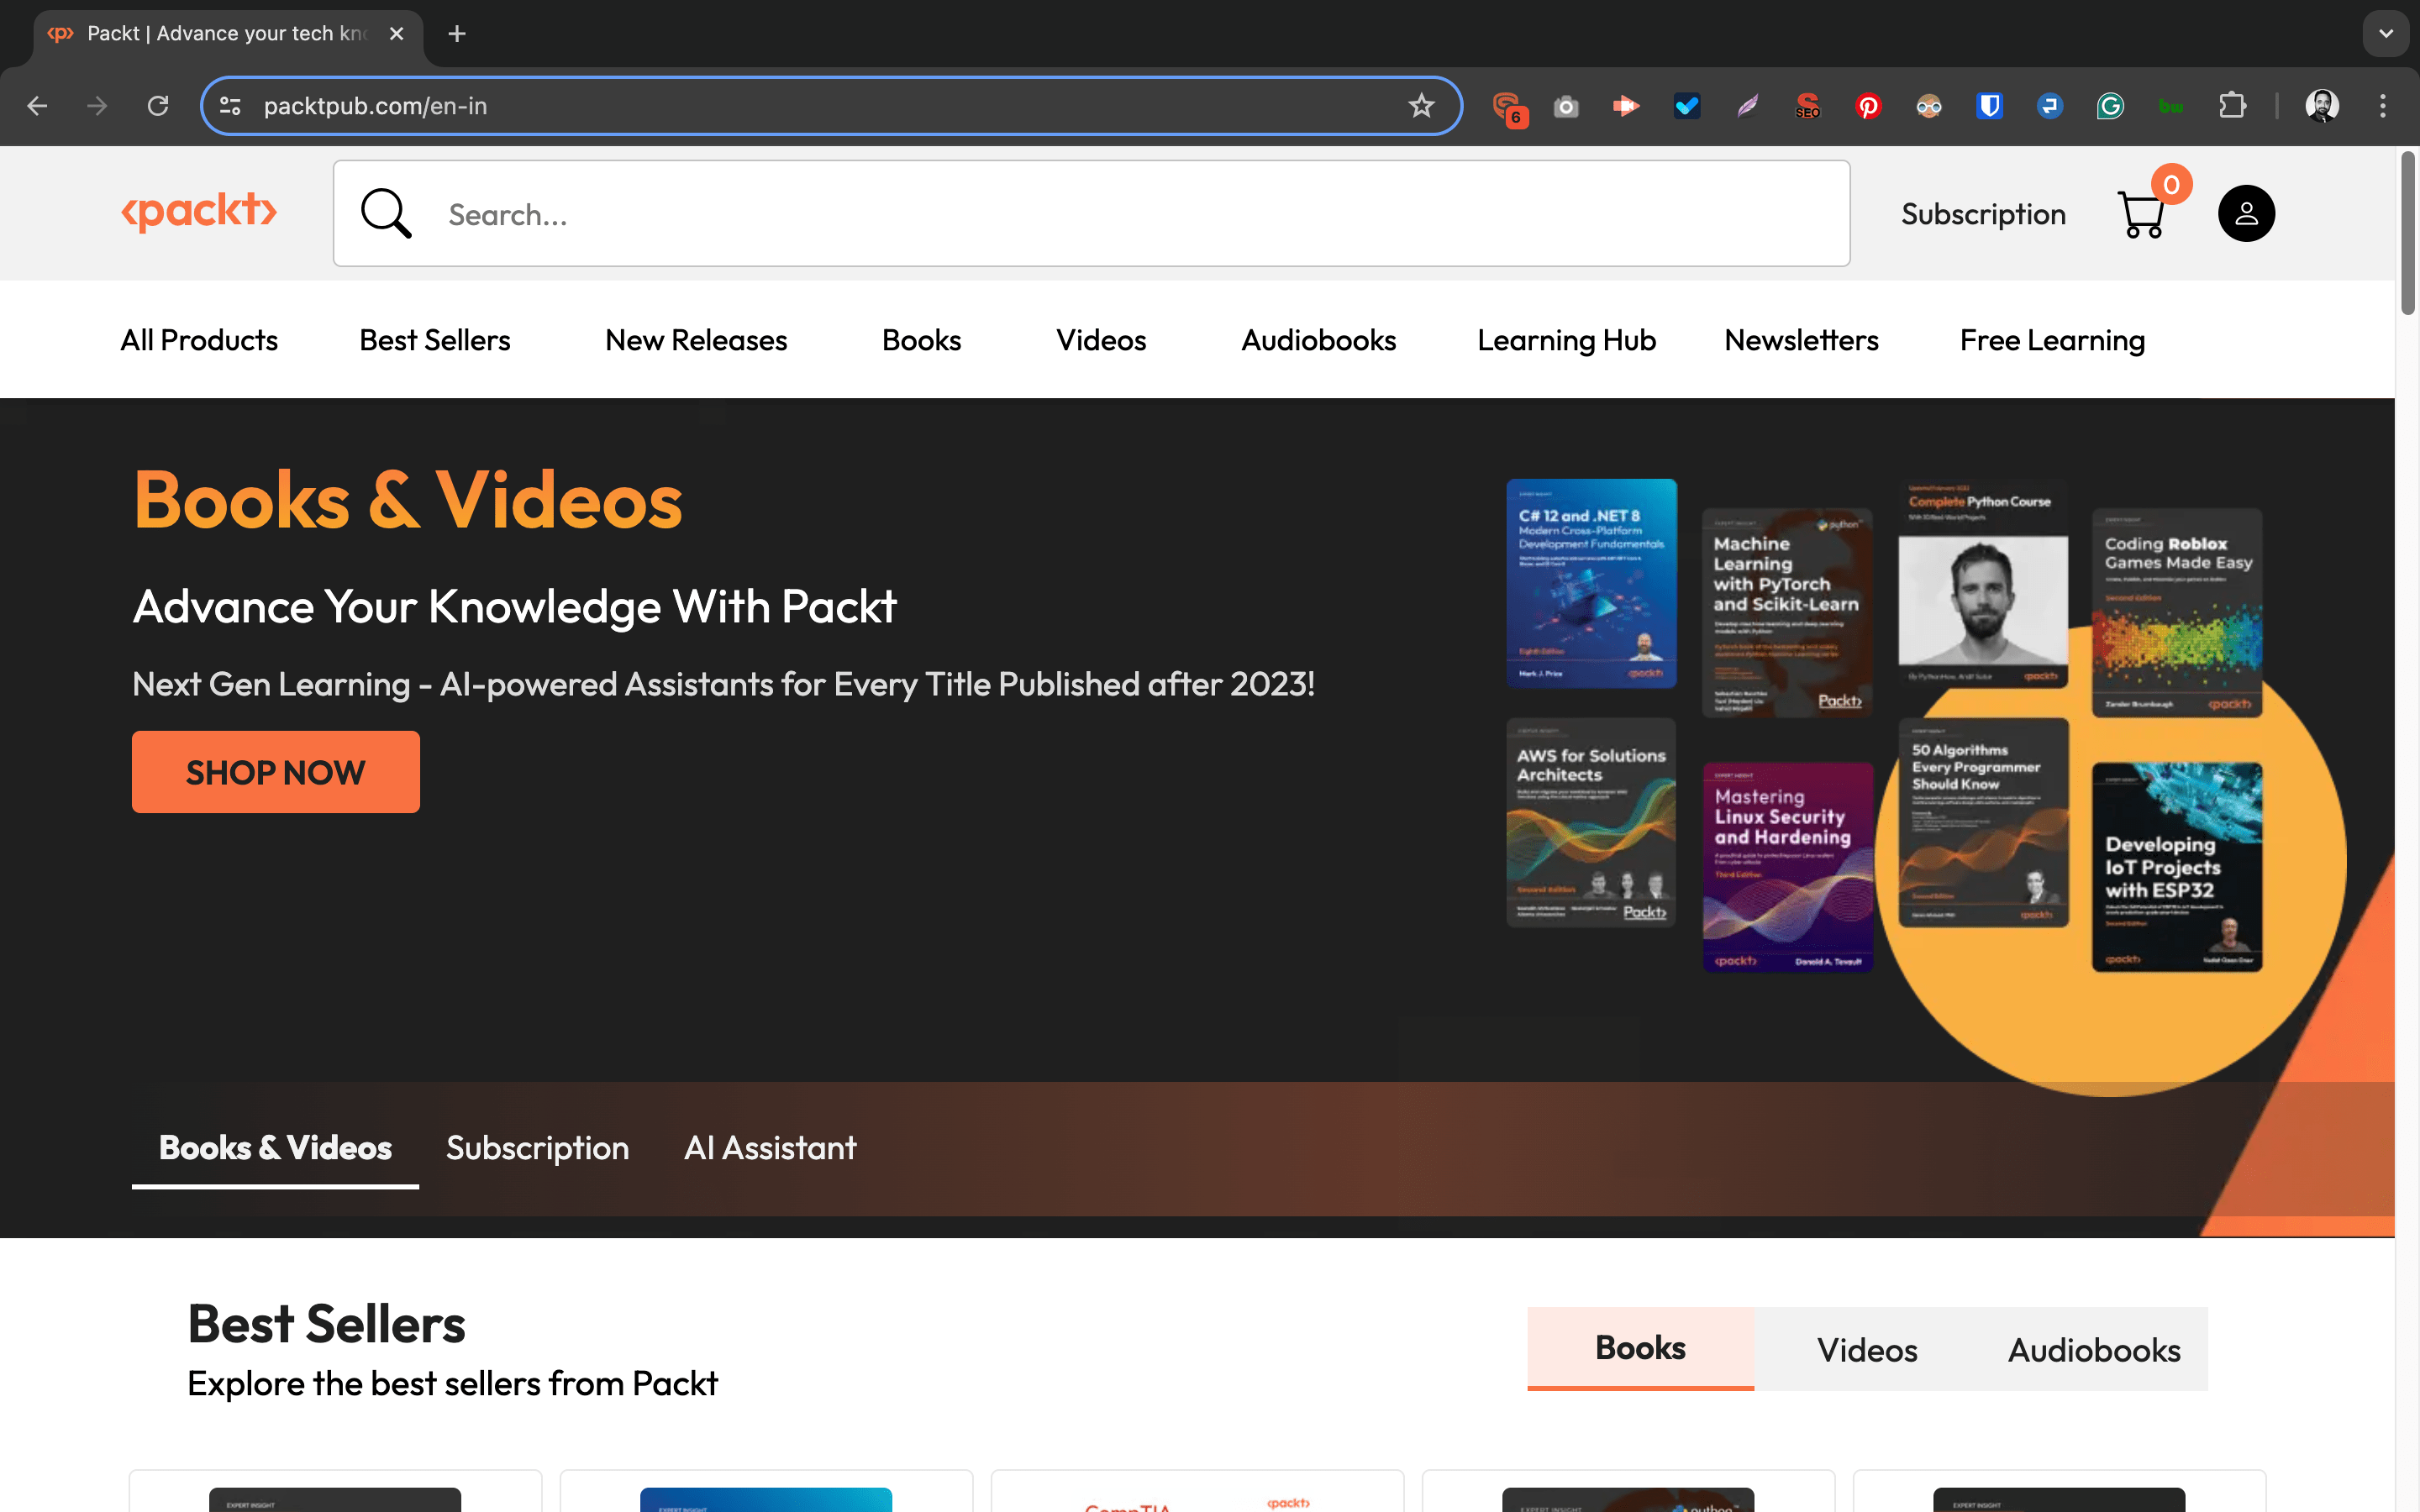
Task: Click the Subscription link in header
Action: point(1983,214)
